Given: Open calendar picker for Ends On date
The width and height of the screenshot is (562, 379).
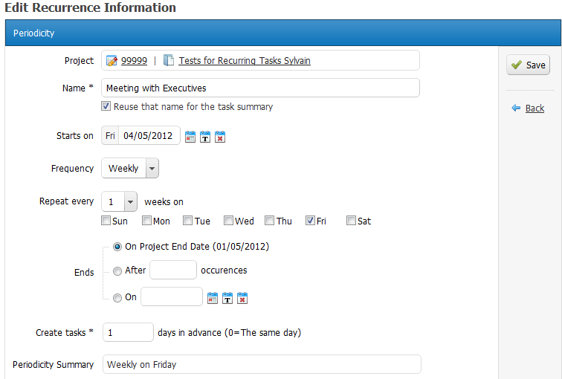Looking at the screenshot, I should coord(213,298).
